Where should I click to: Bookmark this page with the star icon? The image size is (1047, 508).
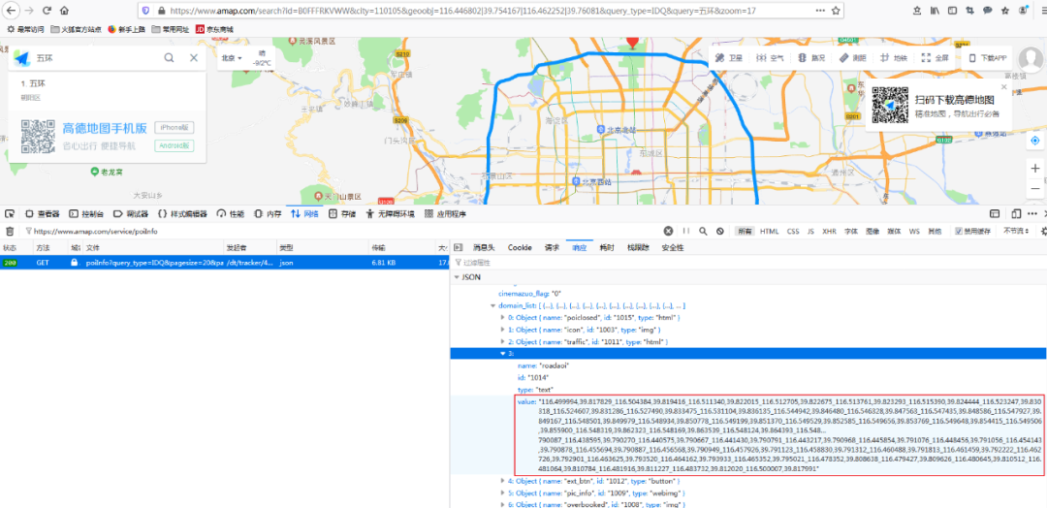click(836, 11)
